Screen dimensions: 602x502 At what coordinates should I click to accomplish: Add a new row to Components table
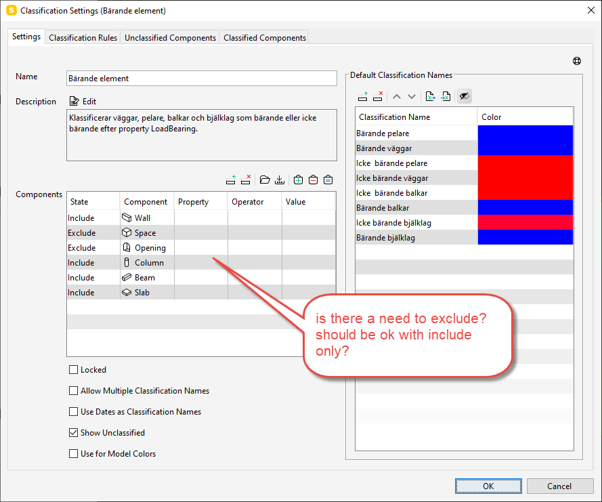point(231,180)
